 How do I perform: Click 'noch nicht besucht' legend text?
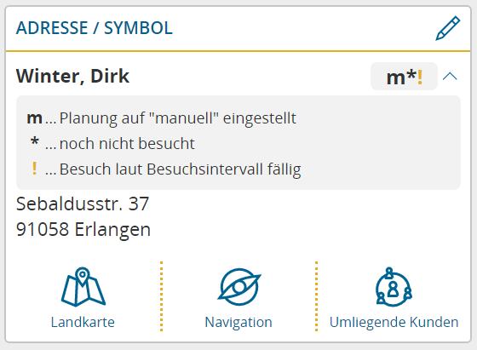[x=127, y=144]
